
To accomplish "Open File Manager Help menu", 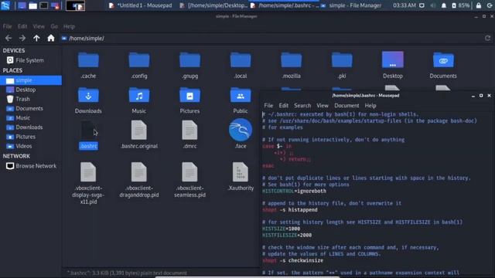I will [69, 26].
